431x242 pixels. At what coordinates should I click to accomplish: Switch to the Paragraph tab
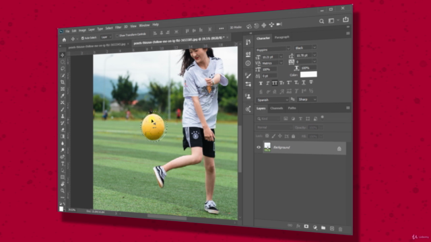tap(281, 37)
